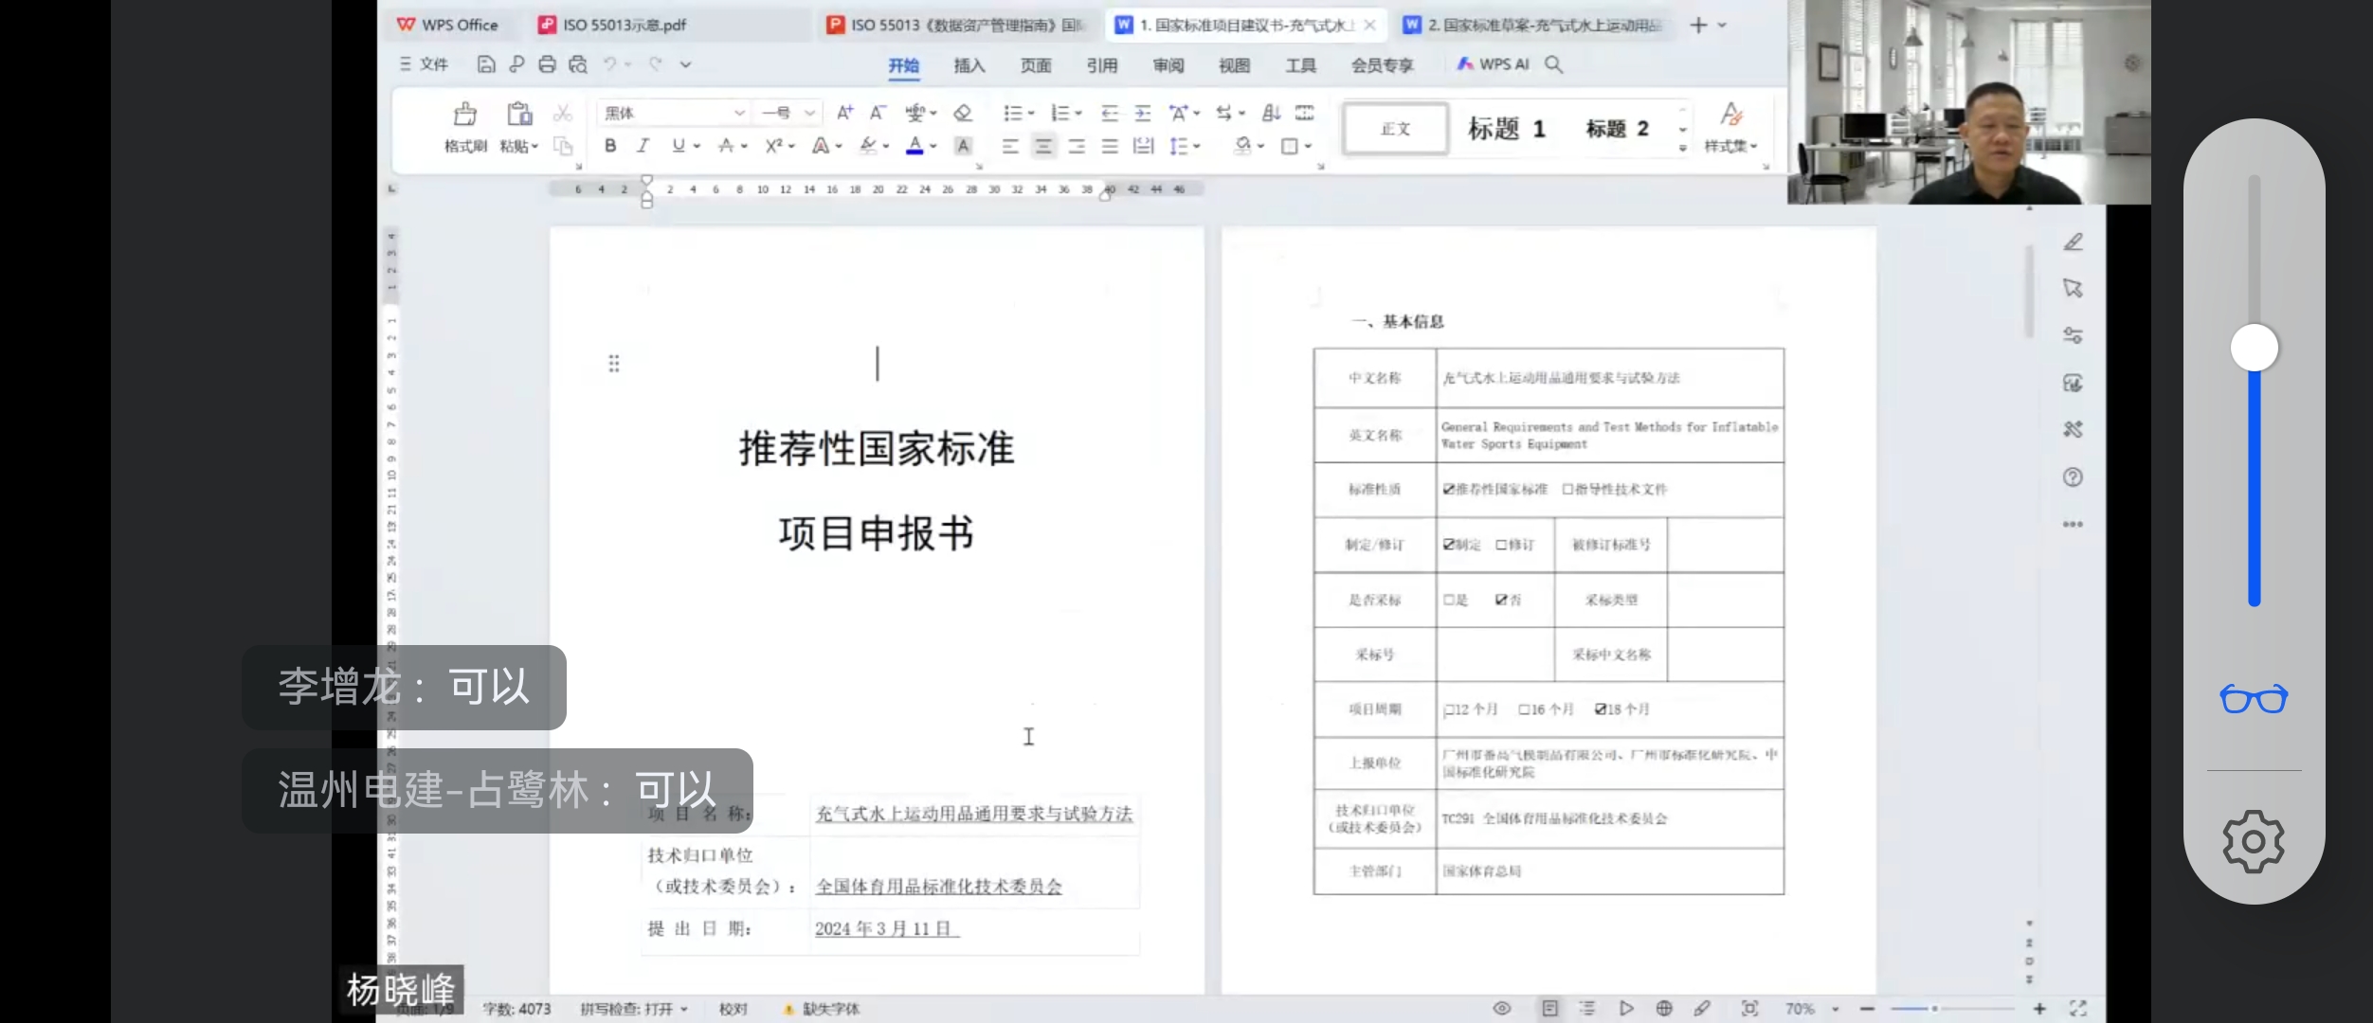Open the meeting settings gear icon
The height and width of the screenshot is (1023, 2373).
coord(2254,841)
